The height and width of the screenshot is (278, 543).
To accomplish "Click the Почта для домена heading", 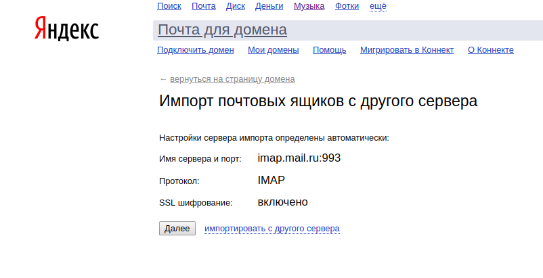I will pyautogui.click(x=222, y=30).
